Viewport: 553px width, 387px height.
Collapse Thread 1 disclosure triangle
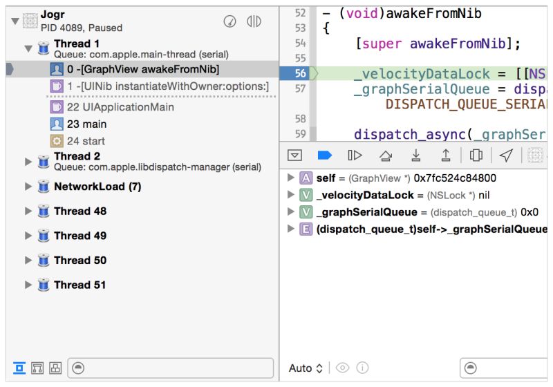28,48
